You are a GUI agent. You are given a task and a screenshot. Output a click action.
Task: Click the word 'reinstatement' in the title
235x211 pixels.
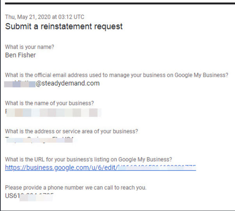[66, 27]
